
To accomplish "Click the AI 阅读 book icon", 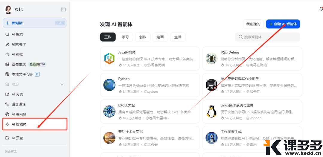I will (7, 94).
